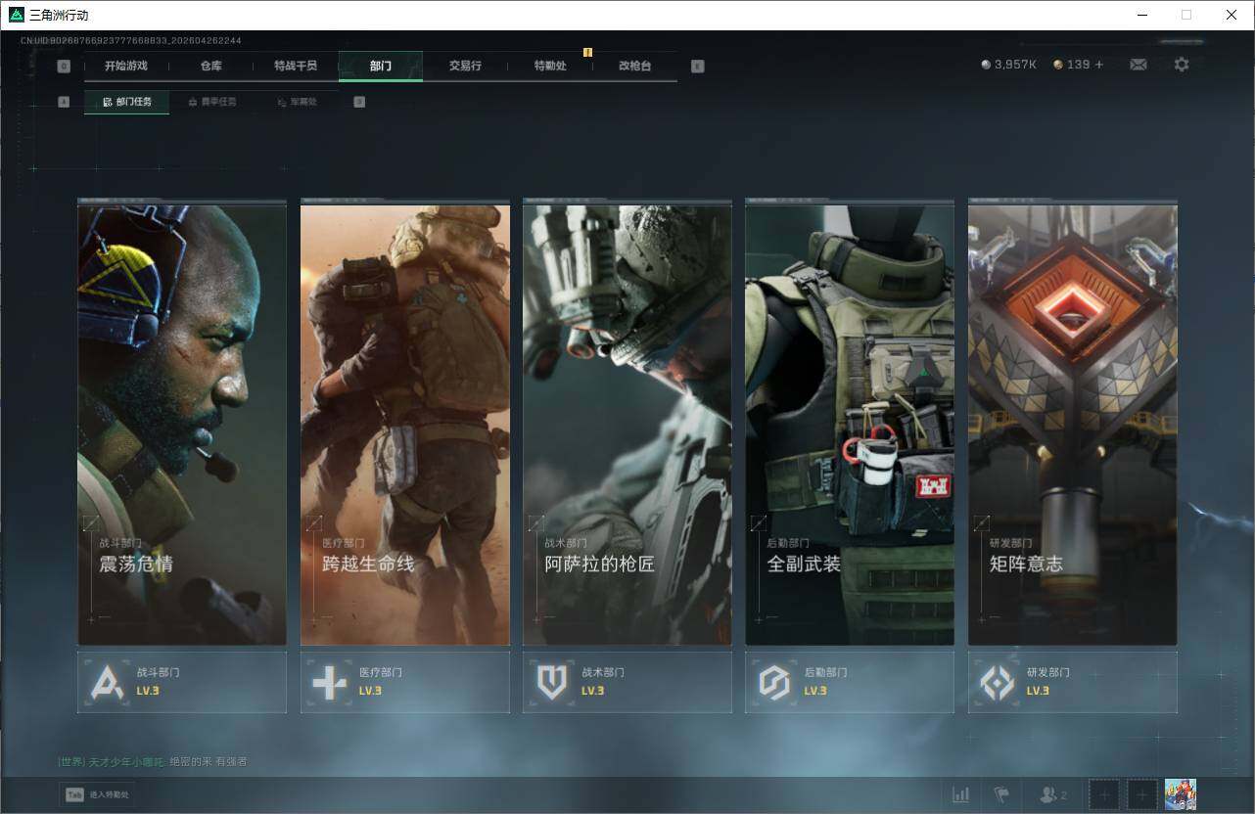Click the plus icon beside 139 currency
The image size is (1255, 814).
[1098, 65]
